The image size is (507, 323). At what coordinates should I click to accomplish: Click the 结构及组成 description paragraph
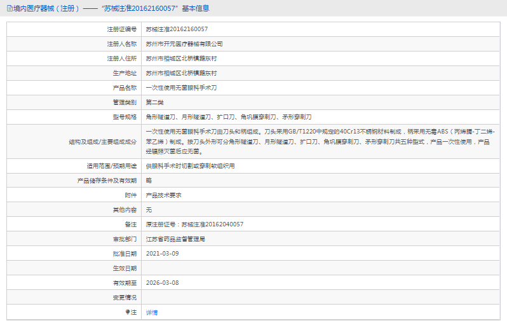point(318,141)
